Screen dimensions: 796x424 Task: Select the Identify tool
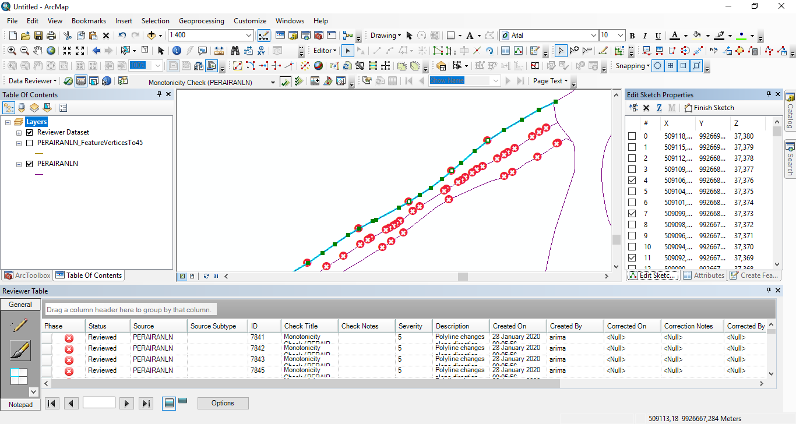(177, 51)
